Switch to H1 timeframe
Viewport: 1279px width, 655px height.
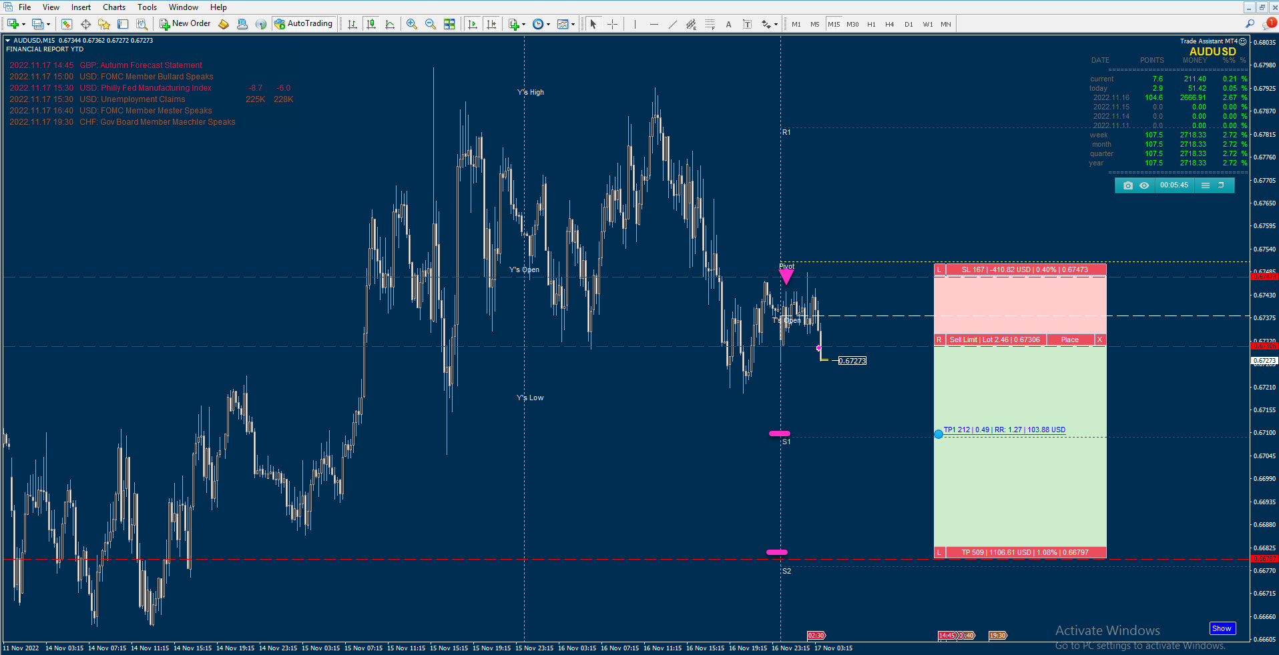(871, 24)
